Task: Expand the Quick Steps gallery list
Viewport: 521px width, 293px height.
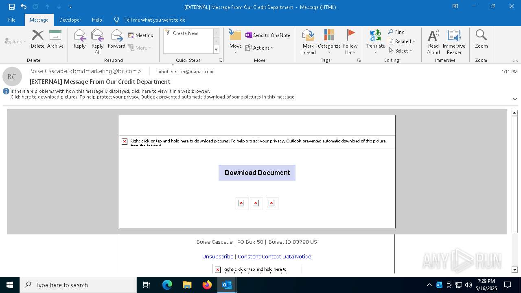Action: pyautogui.click(x=216, y=50)
